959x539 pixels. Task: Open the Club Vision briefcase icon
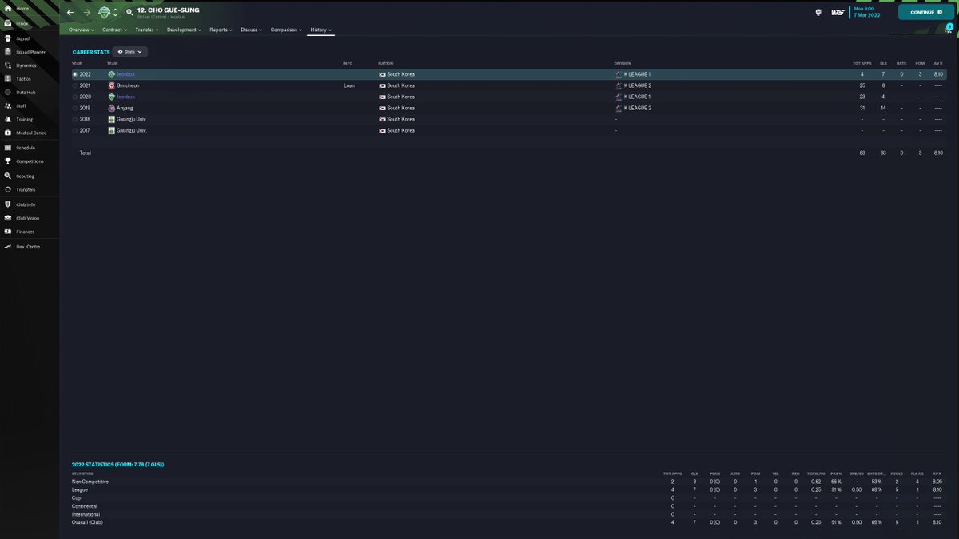(8, 218)
